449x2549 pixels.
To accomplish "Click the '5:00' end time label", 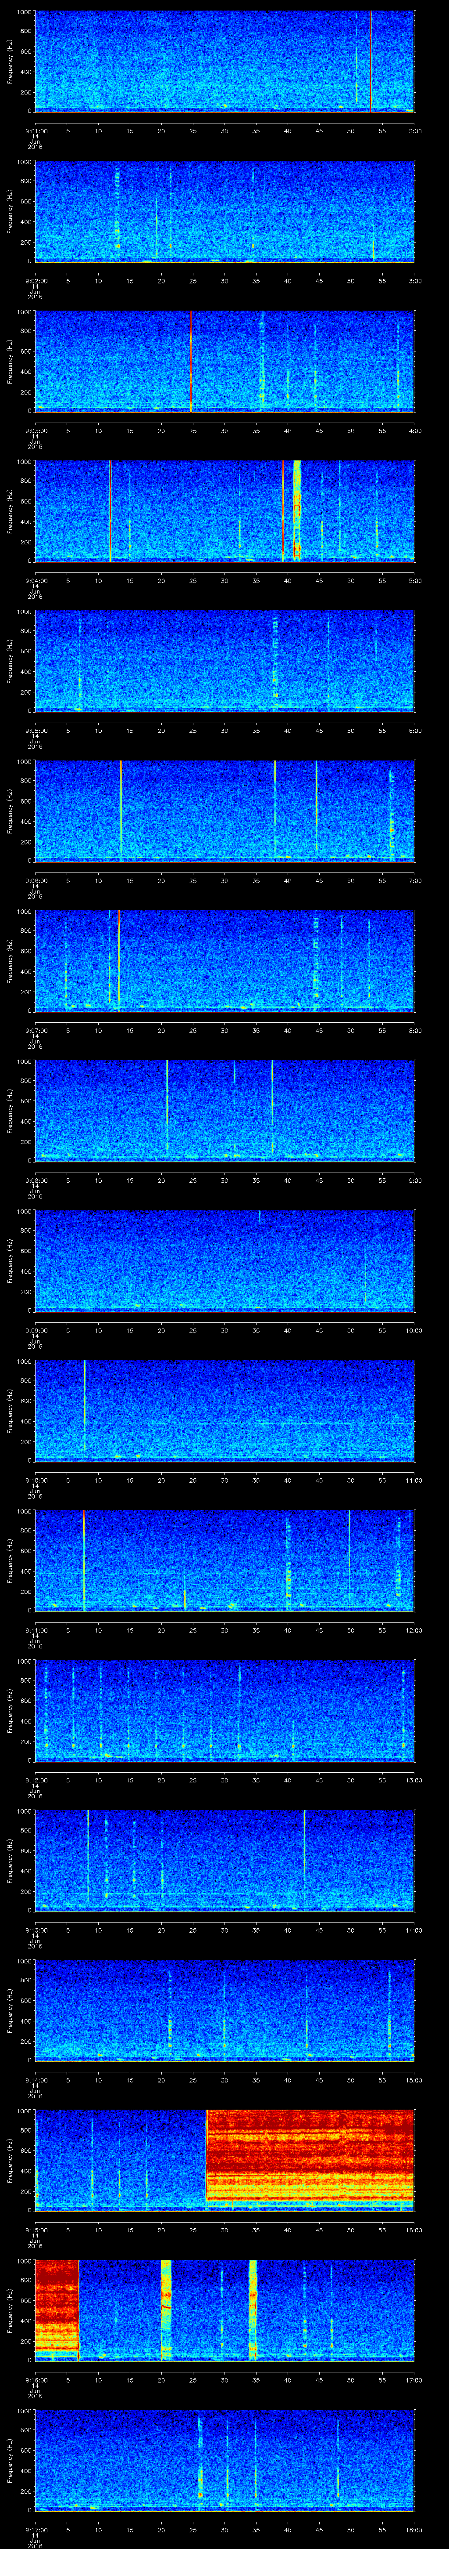I will pyautogui.click(x=414, y=580).
